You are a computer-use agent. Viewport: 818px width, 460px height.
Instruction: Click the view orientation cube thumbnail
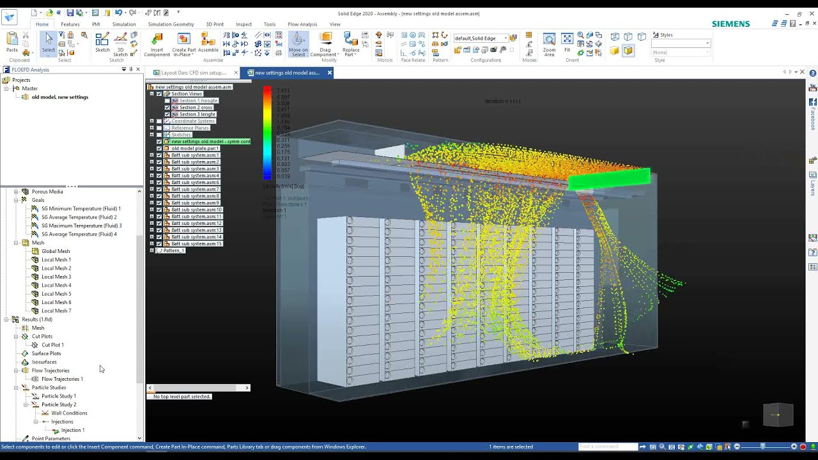click(x=778, y=415)
